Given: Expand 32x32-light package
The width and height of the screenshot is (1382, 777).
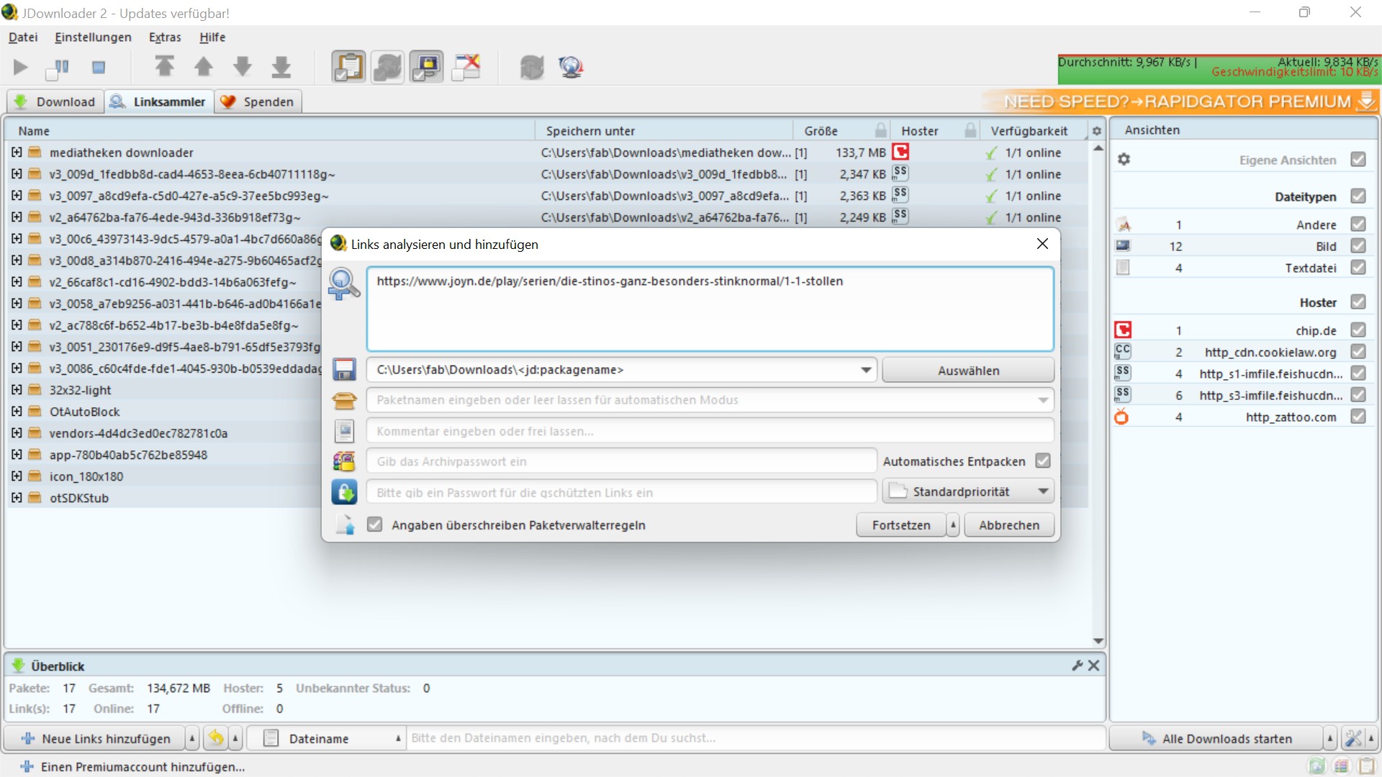Looking at the screenshot, I should tap(17, 389).
